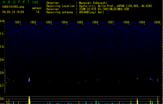Image resolution: width=163 pixels, height=104 pixels.
Task: Select the file name 0408141950.png
Action: tap(13, 7)
